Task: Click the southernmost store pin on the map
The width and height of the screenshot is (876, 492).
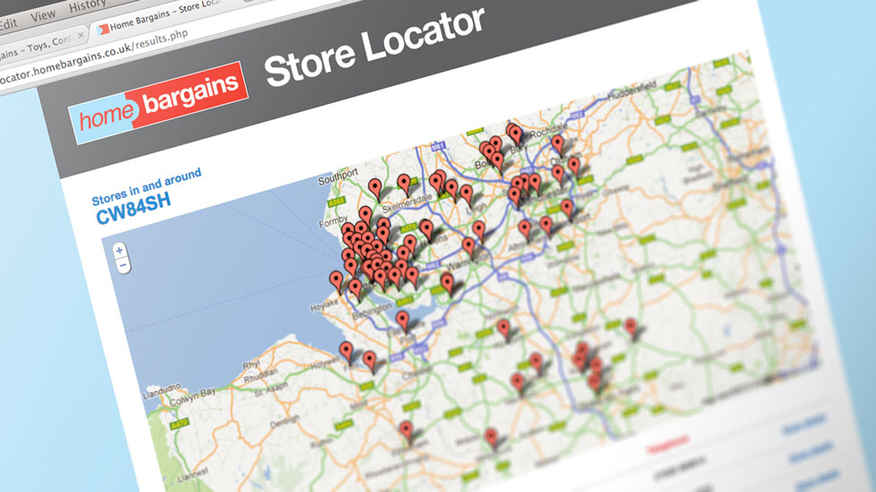Action: tap(491, 437)
